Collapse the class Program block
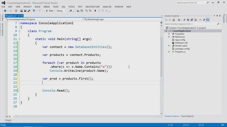The width and height of the screenshot is (227, 127). click(x=19, y=31)
